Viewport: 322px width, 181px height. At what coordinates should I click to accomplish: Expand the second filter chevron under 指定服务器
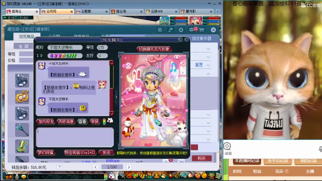pyautogui.click(x=208, y=57)
